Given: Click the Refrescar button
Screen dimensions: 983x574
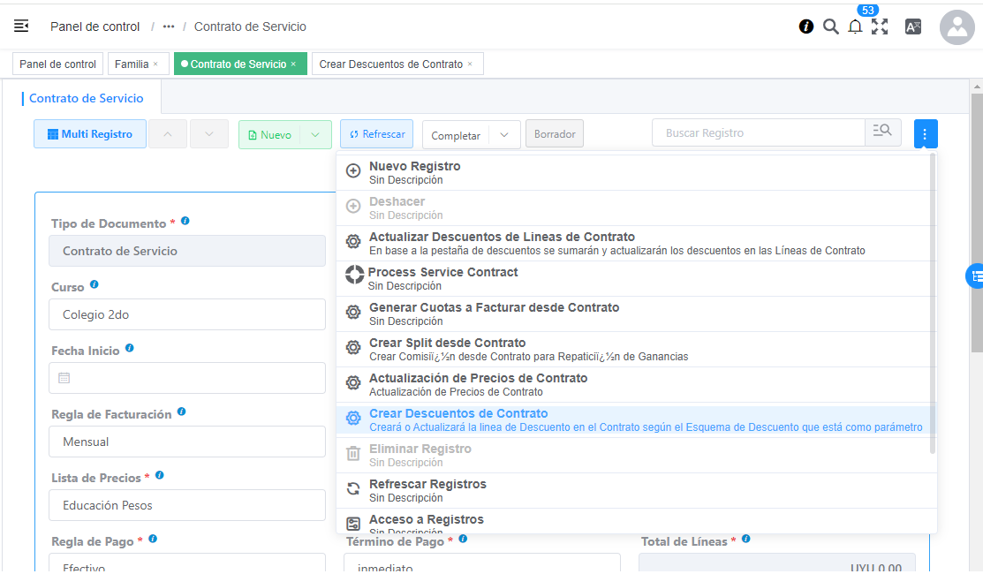Looking at the screenshot, I should pyautogui.click(x=376, y=133).
